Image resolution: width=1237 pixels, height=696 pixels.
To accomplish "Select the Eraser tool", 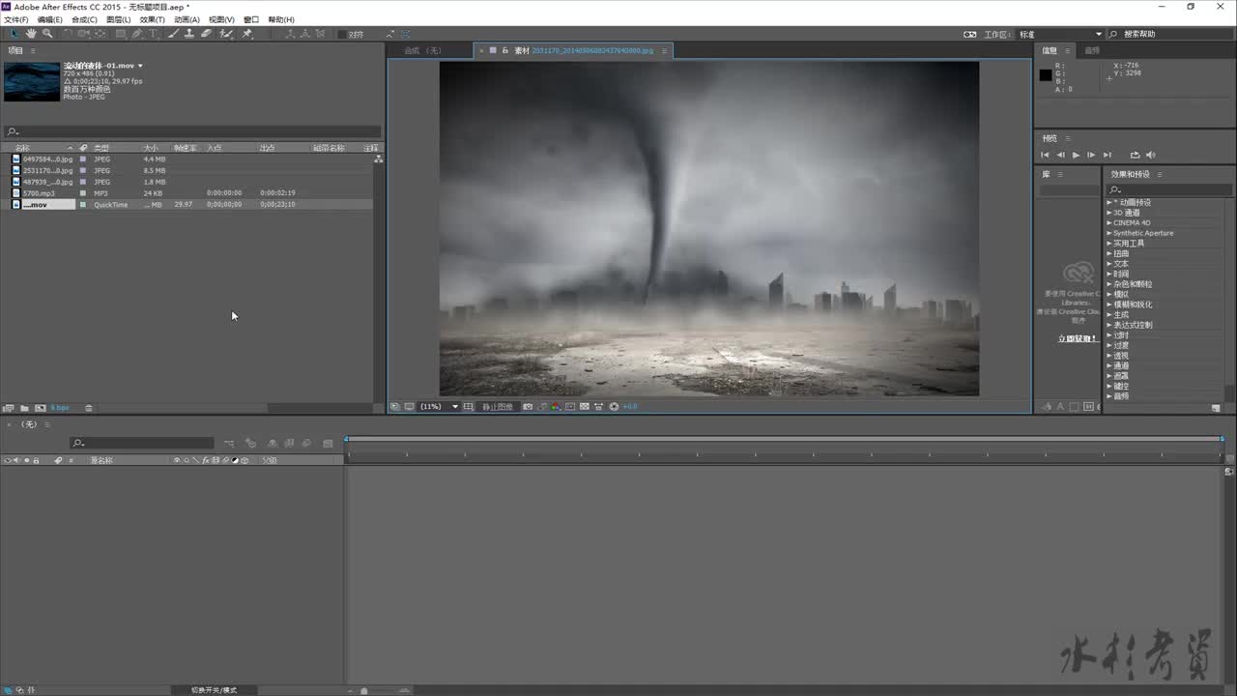I will pos(206,34).
